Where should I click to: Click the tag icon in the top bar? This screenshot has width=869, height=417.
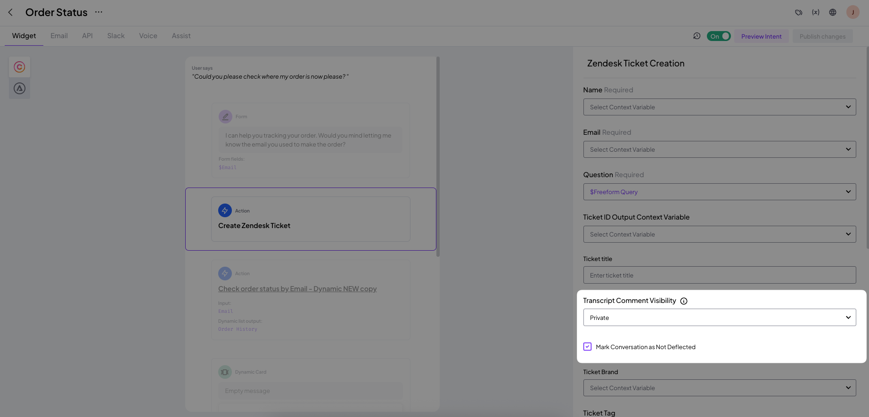point(798,13)
